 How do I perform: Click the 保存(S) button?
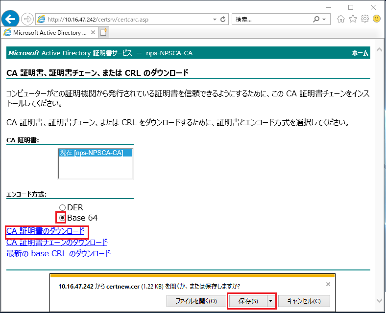coord(248,301)
